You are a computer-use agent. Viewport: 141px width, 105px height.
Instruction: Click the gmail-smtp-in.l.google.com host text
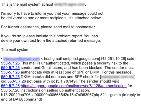pos(76,59)
